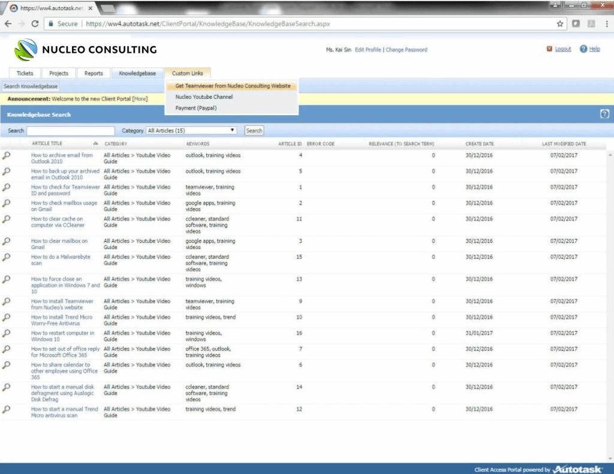Image resolution: width=614 pixels, height=474 pixels.
Task: Click the Edit Profile link
Action: [368, 50]
